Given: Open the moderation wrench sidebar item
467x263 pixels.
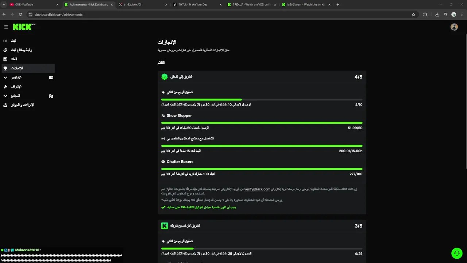Looking at the screenshot, I should pos(5,87).
